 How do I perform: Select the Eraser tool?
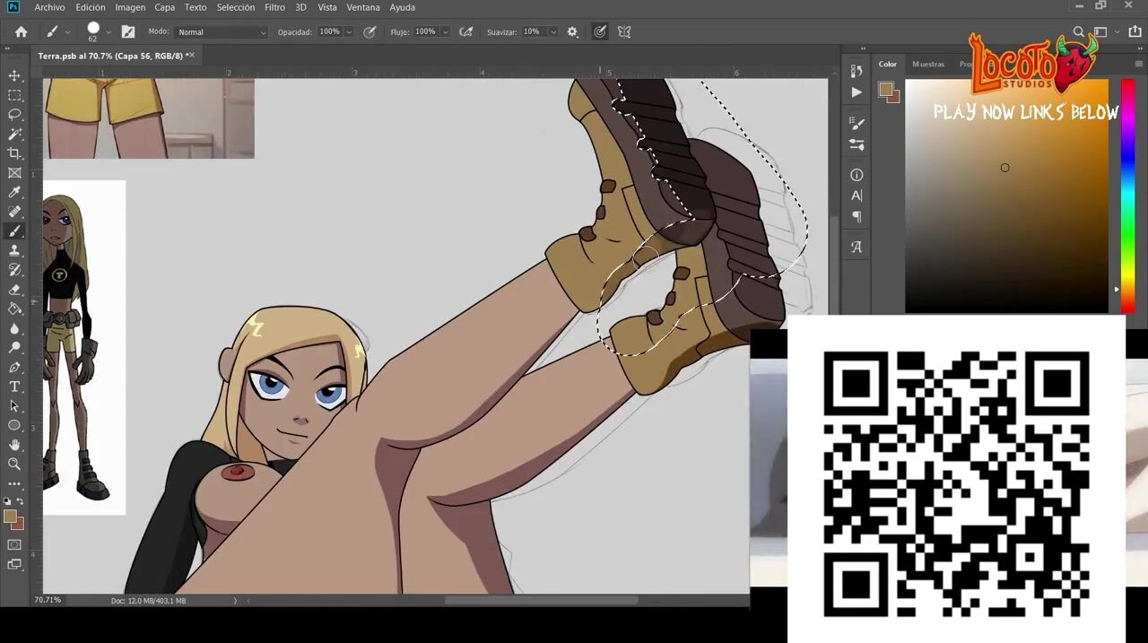[x=14, y=290]
